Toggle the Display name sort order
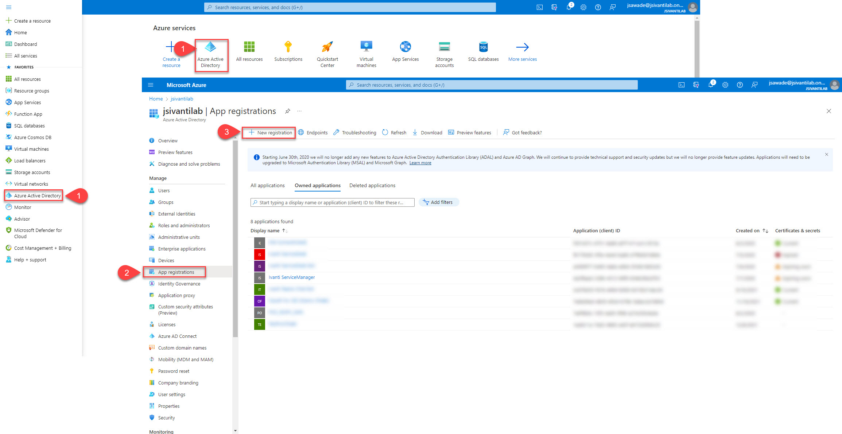Viewport: 842px width, 434px height. point(284,230)
